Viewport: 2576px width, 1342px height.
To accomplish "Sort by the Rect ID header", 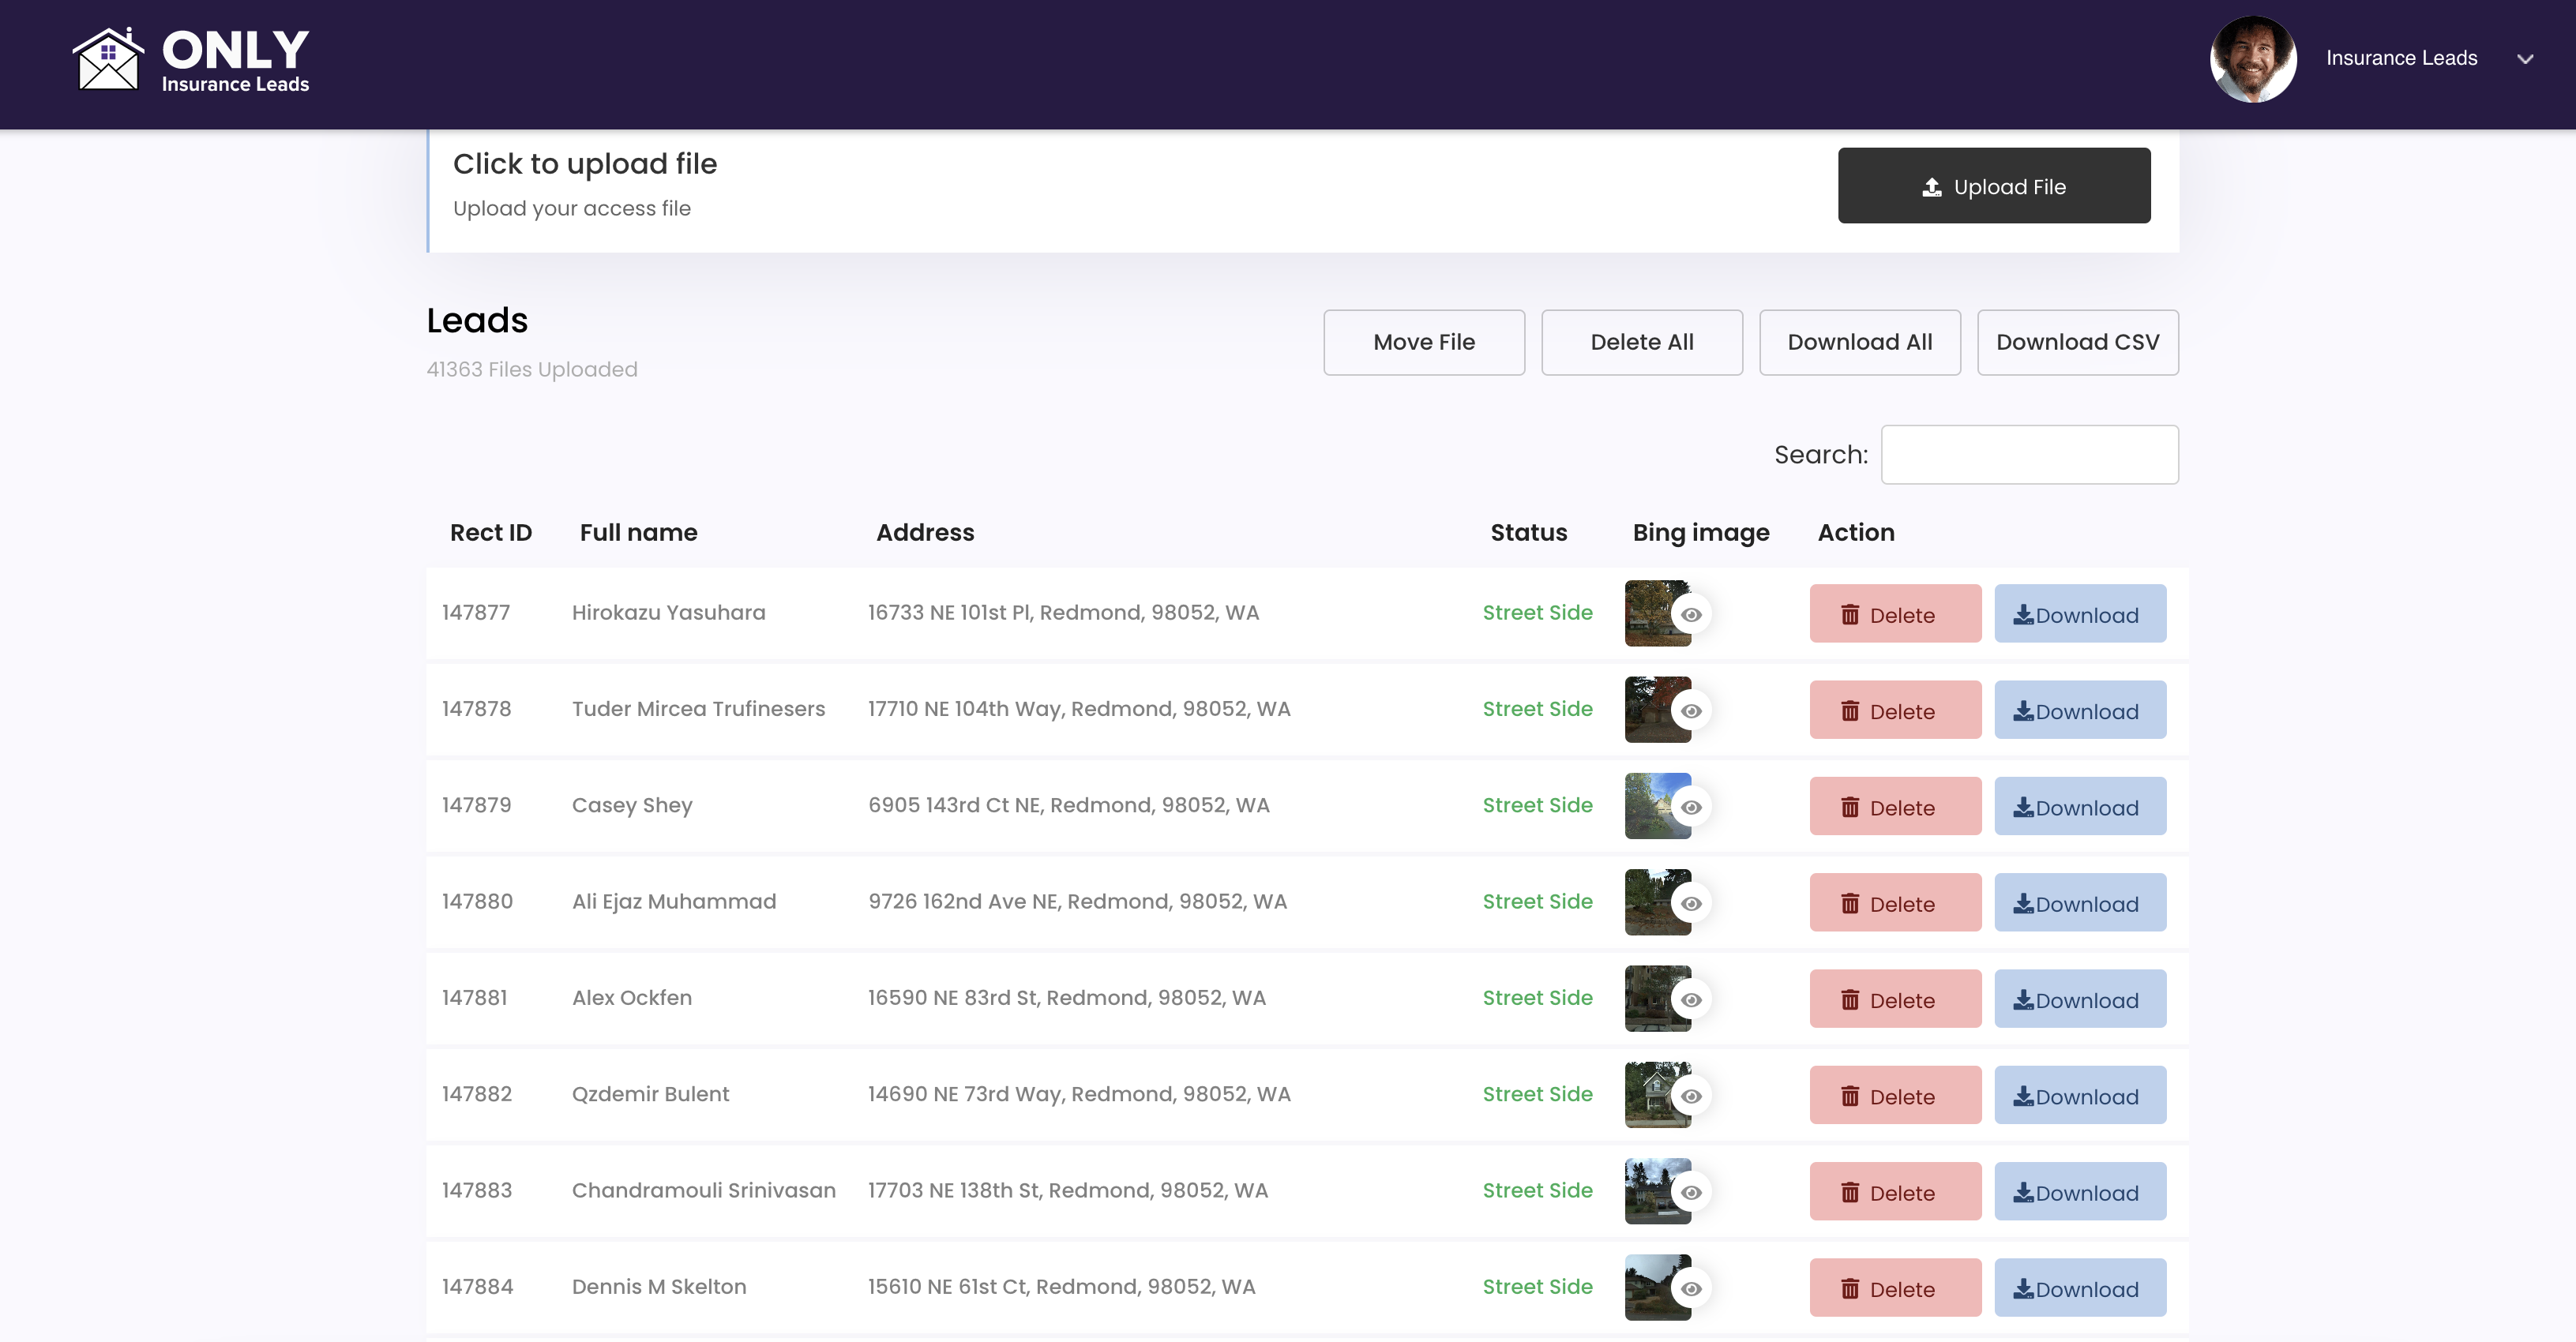I will [490, 533].
